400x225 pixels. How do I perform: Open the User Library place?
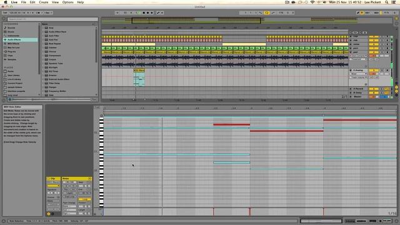click(14, 75)
